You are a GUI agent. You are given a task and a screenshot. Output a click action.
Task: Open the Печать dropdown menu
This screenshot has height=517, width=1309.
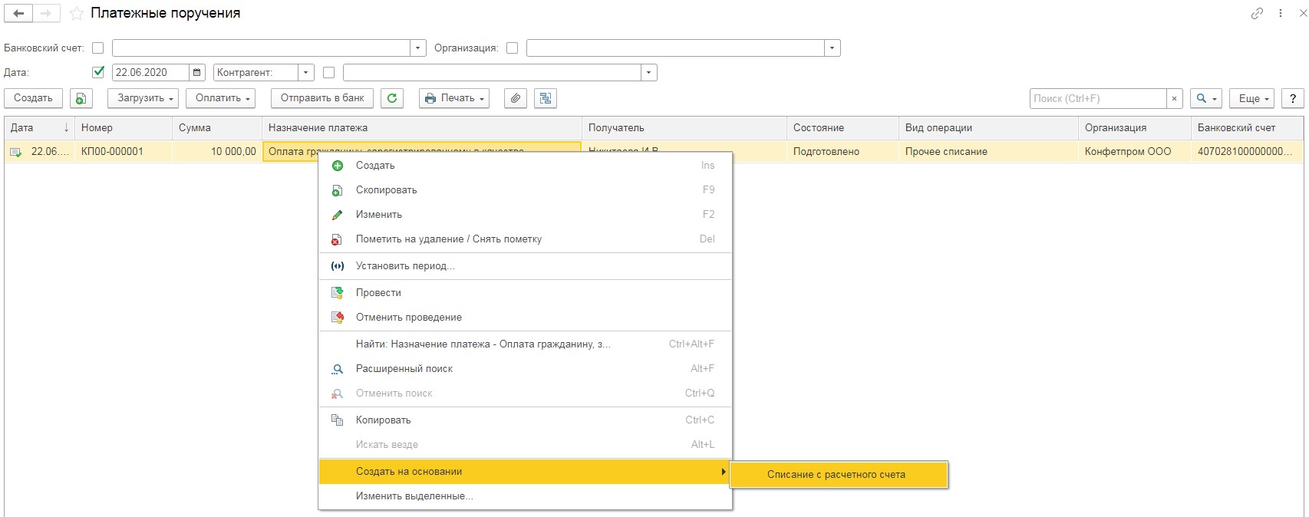[x=454, y=98]
